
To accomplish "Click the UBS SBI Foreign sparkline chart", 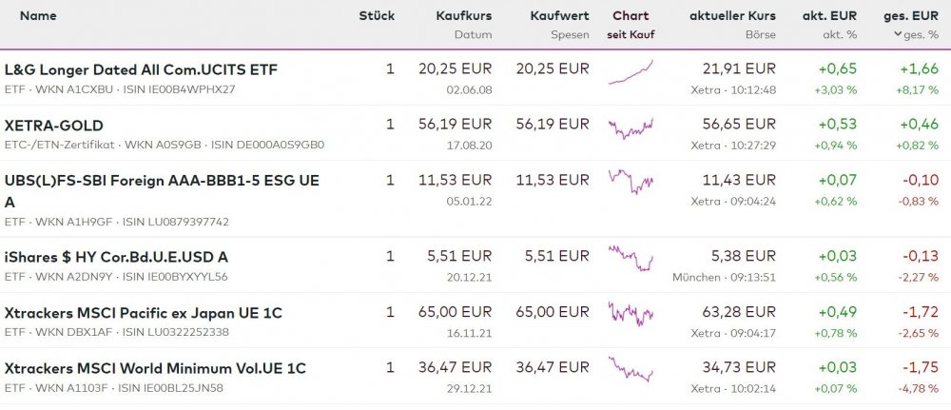I will point(631,181).
